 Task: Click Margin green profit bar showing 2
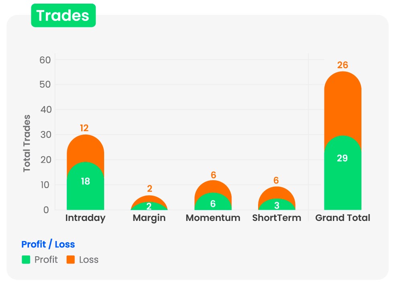point(149,206)
